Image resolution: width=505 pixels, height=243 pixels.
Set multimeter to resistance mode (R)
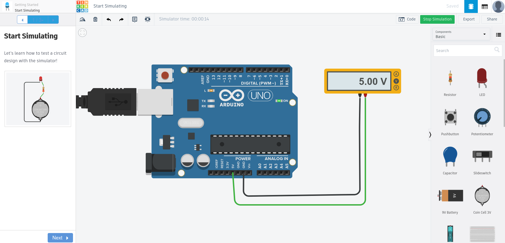[x=396, y=88]
